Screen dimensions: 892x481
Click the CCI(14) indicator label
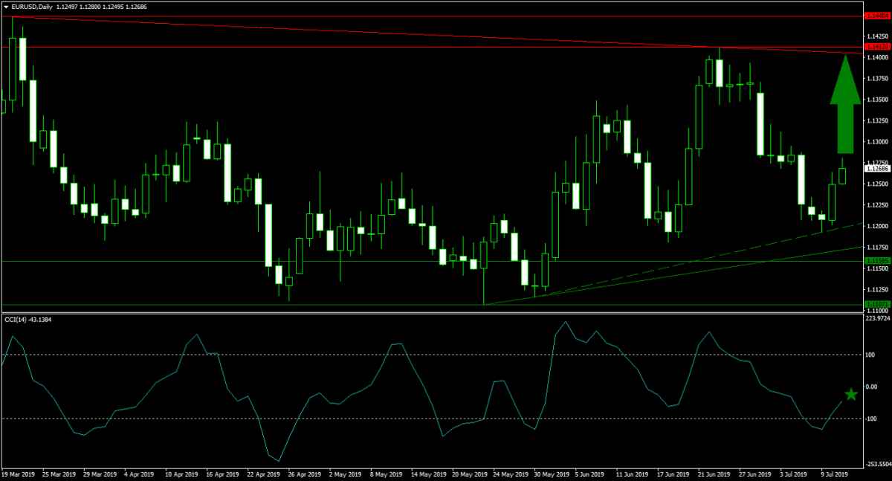22,319
